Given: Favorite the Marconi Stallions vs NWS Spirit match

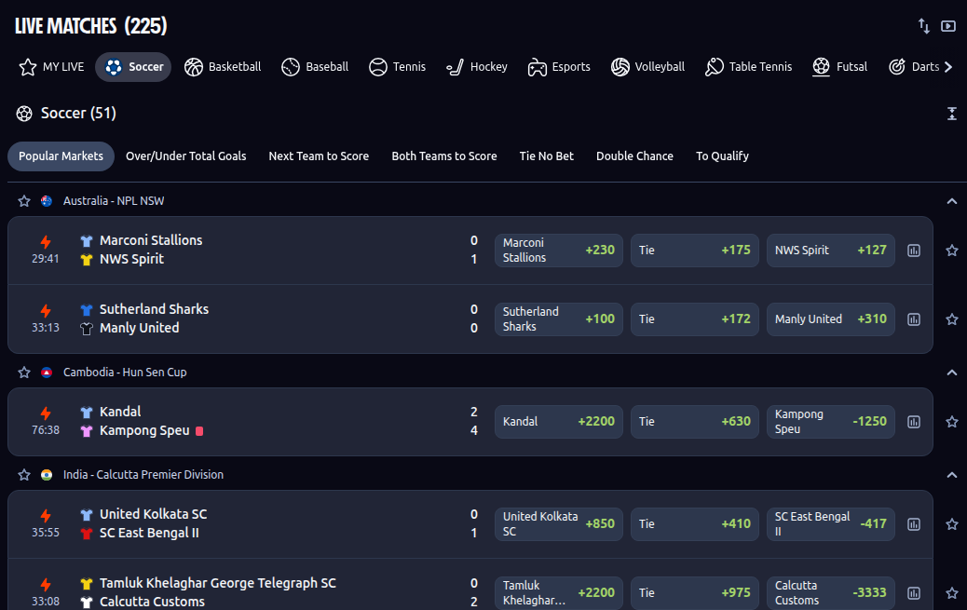Looking at the screenshot, I should tap(952, 251).
